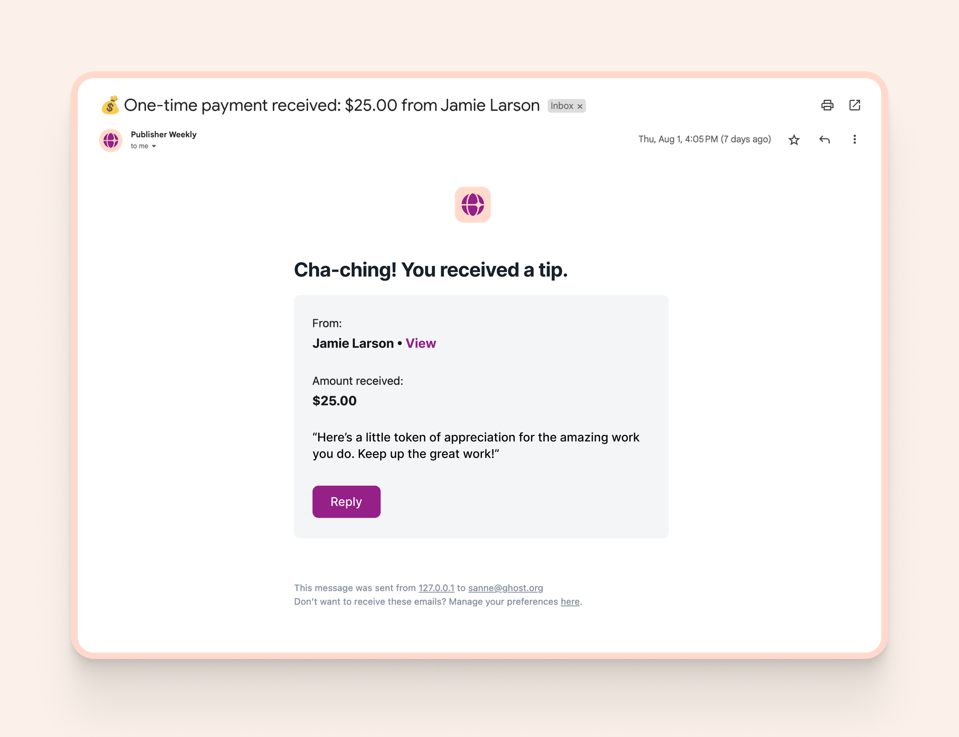
Task: Remove the Inbox label with the x
Action: tap(580, 106)
